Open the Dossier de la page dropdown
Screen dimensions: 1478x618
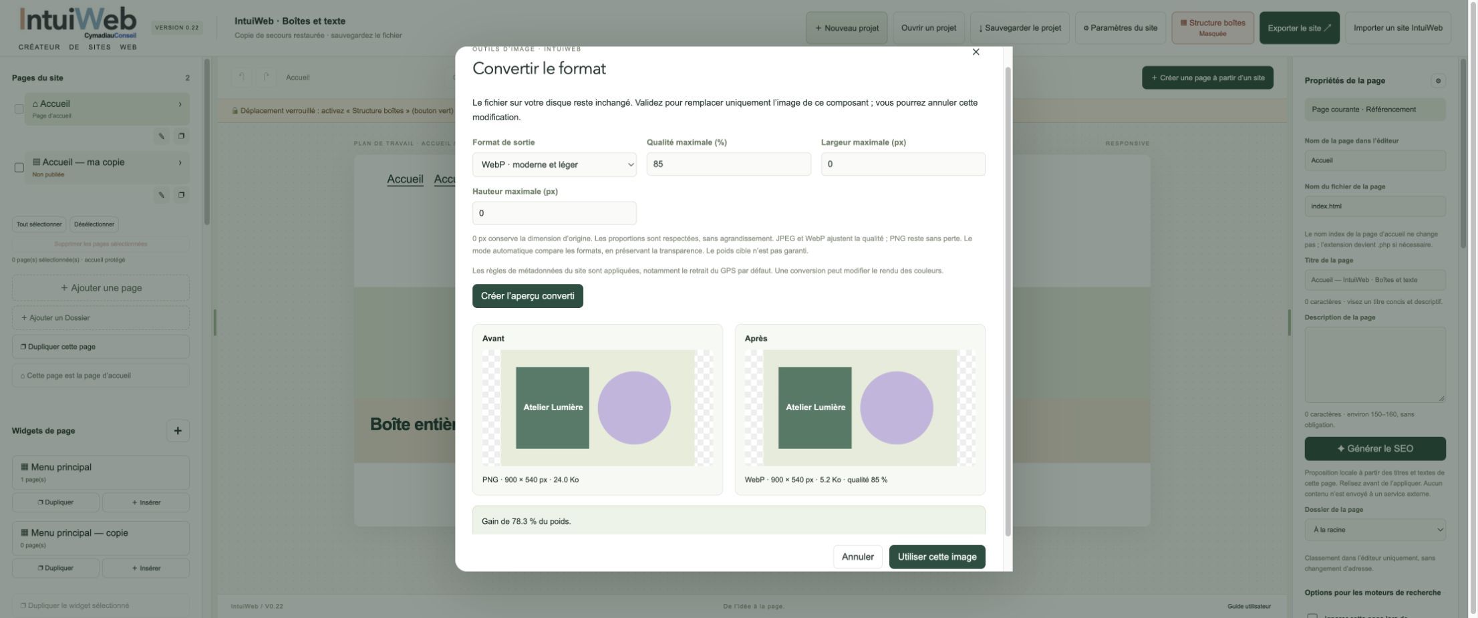click(1375, 530)
